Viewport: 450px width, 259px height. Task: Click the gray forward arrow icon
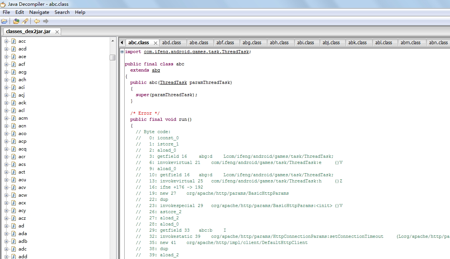(46, 21)
